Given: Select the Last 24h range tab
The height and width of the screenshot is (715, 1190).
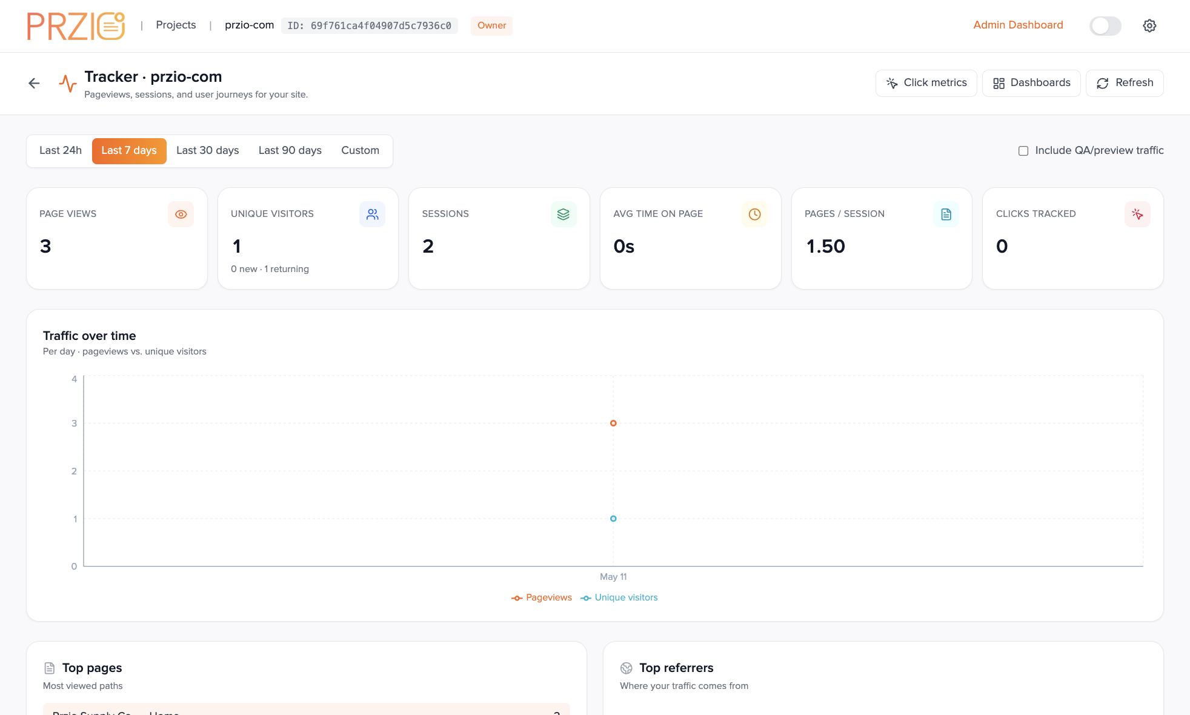Looking at the screenshot, I should (x=61, y=151).
